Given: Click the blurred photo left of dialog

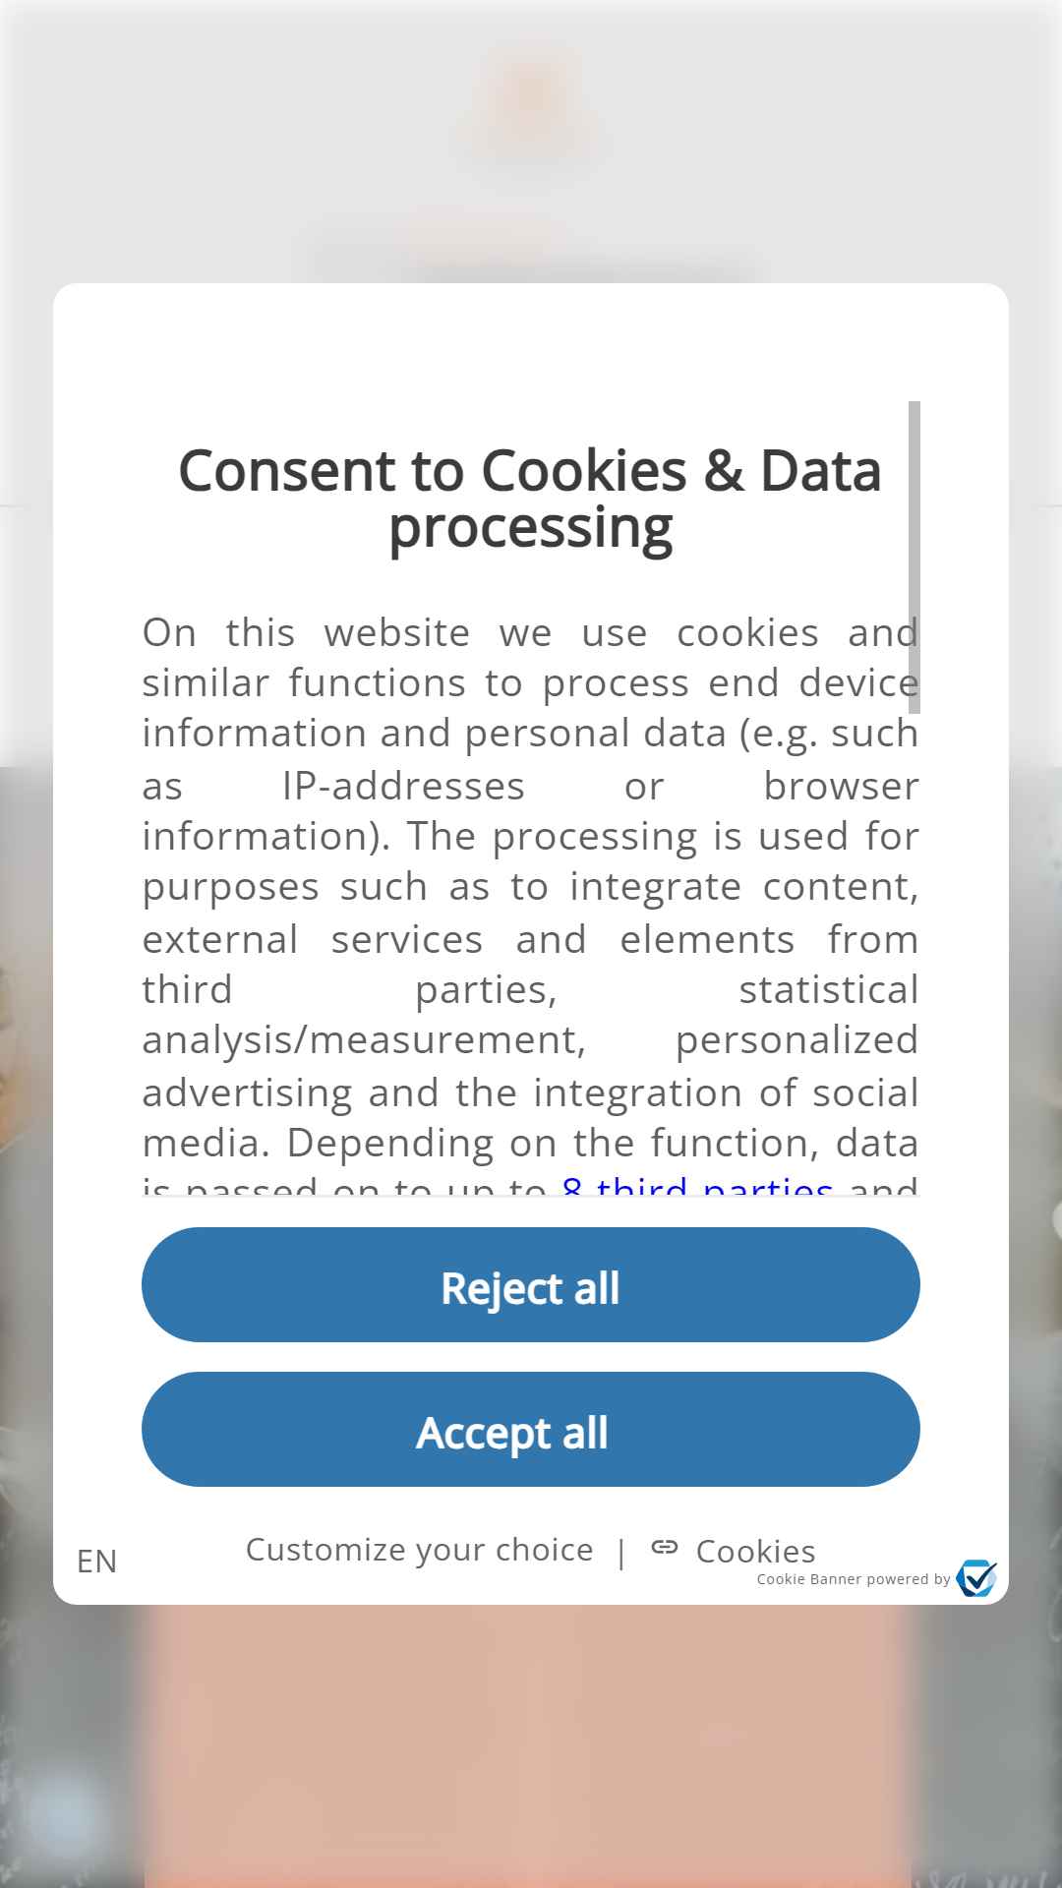Looking at the screenshot, I should (27, 1180).
